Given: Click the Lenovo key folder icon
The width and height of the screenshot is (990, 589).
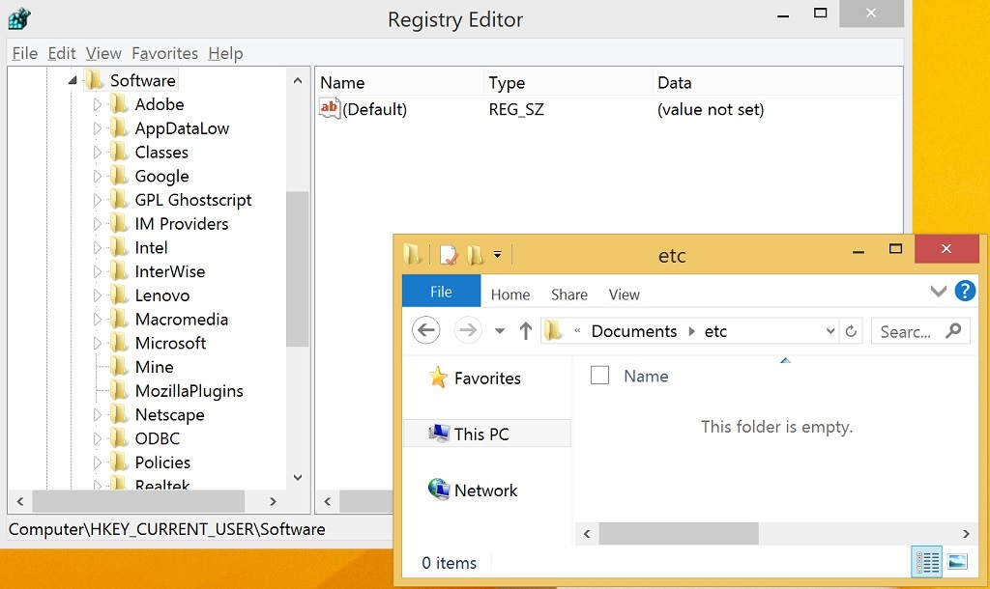Looking at the screenshot, I should (x=119, y=295).
